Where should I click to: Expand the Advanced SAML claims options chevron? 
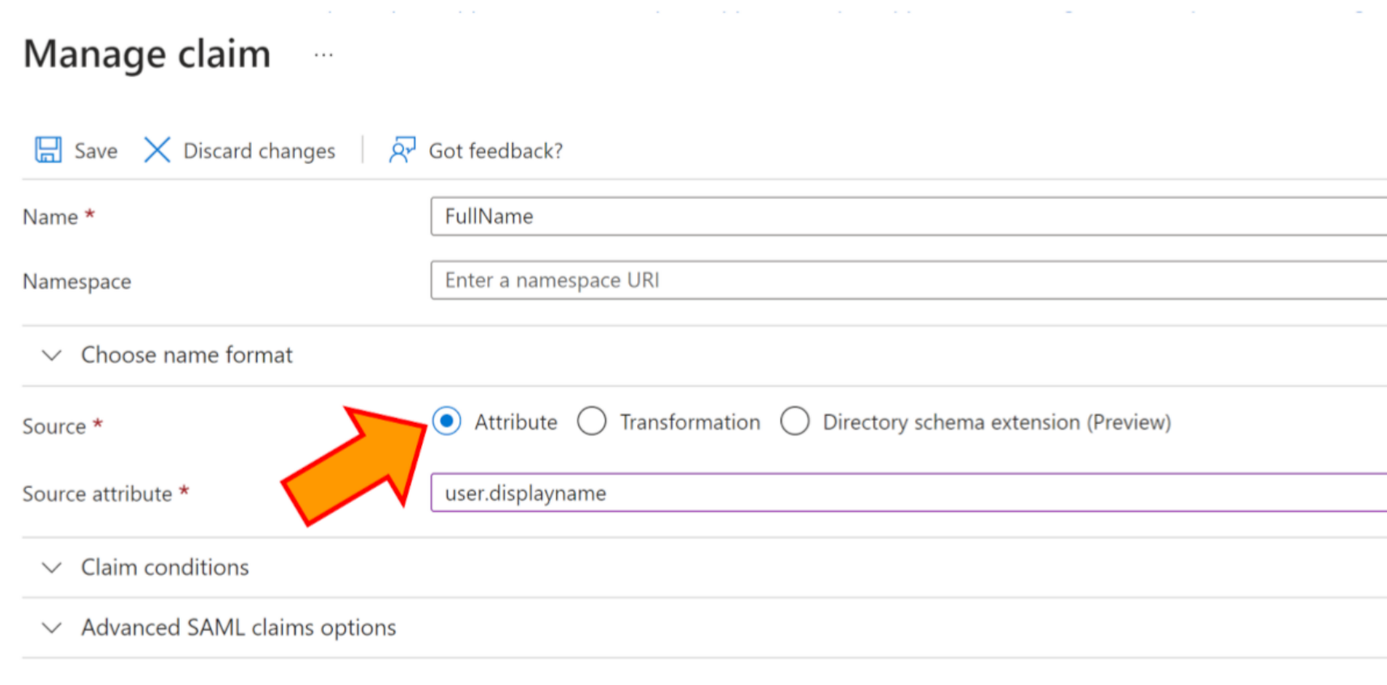(52, 628)
